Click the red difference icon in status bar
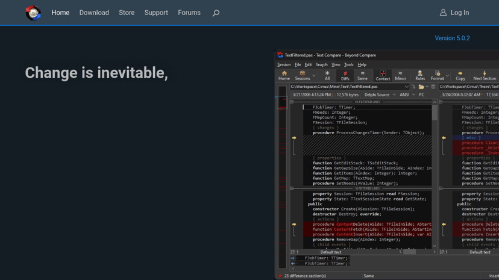Viewport: 499px width, 280px height. tap(280, 276)
